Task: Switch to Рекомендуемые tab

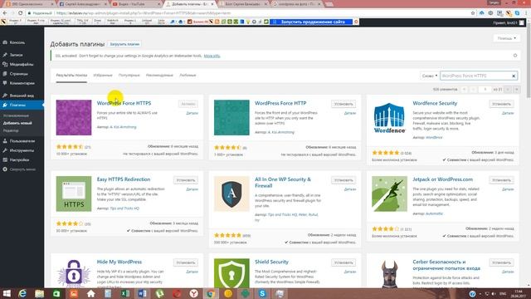Action: [159, 76]
